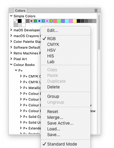Expand the macOS Crayons palette chevron

pos(11,36)
